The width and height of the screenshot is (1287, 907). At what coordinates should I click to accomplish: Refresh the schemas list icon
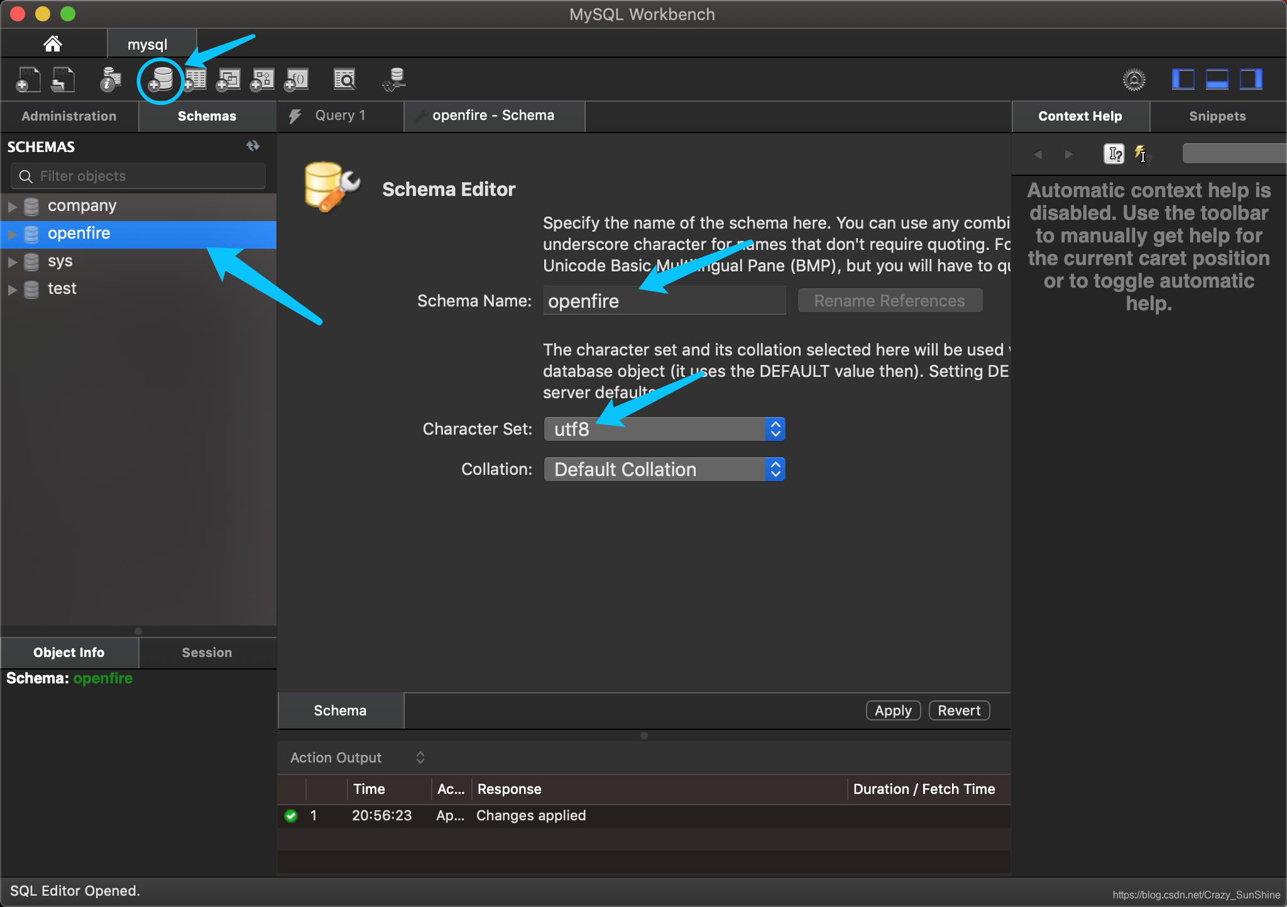coord(253,146)
